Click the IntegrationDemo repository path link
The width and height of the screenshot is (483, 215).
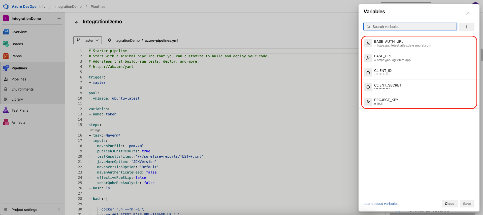(126, 40)
